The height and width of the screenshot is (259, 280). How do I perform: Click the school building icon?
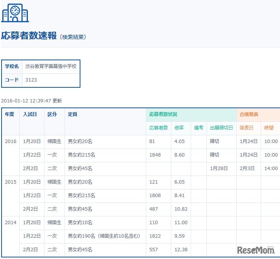(x=15, y=13)
